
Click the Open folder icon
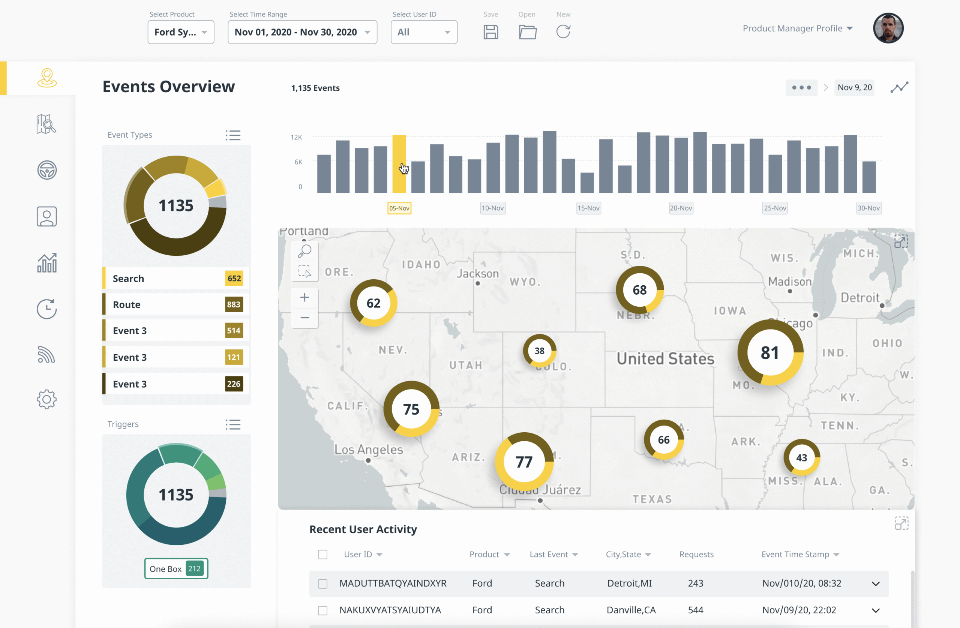coord(527,32)
